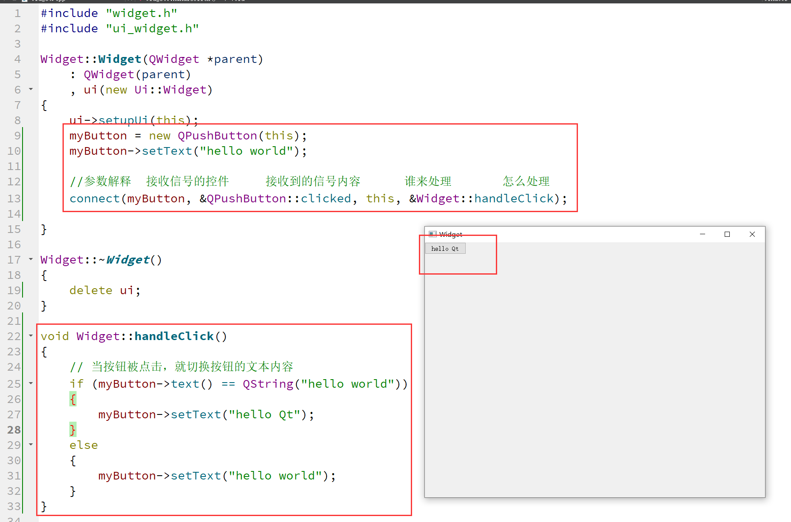The width and height of the screenshot is (791, 522).
Task: Minimize the Widget window
Action: click(x=703, y=234)
